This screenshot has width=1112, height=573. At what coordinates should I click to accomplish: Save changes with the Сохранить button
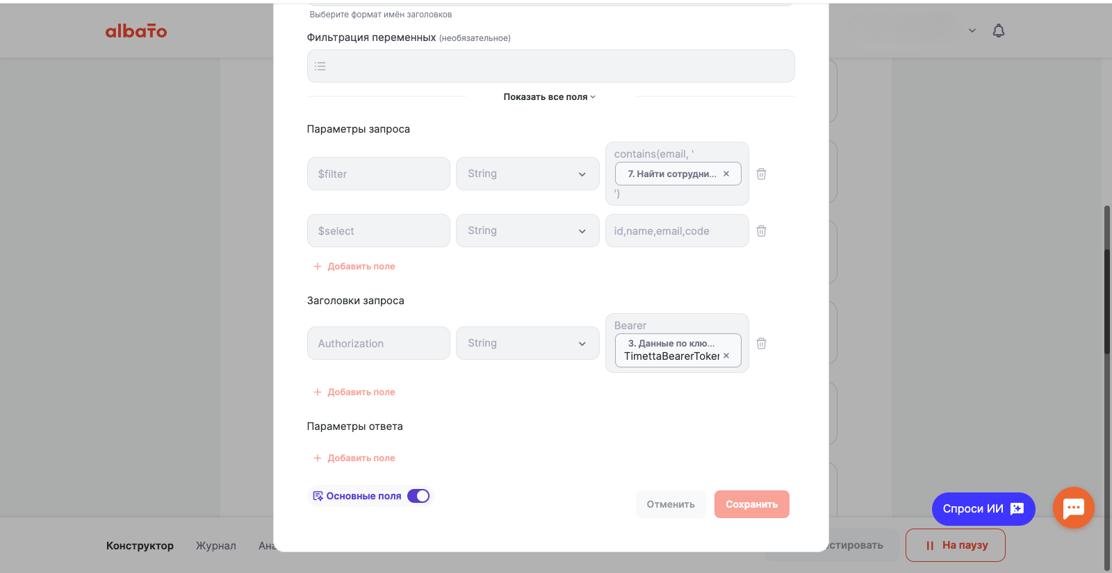click(751, 504)
